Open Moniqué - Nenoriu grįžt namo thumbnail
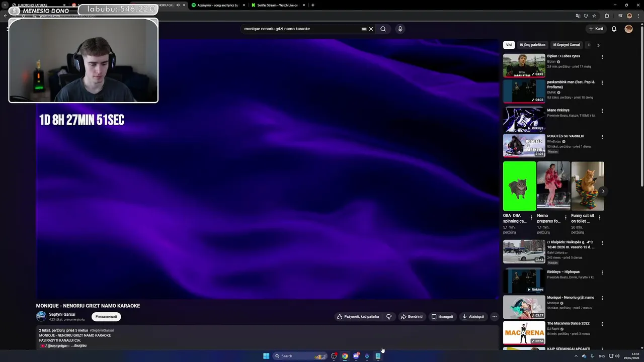This screenshot has width=644, height=362. pyautogui.click(x=524, y=307)
